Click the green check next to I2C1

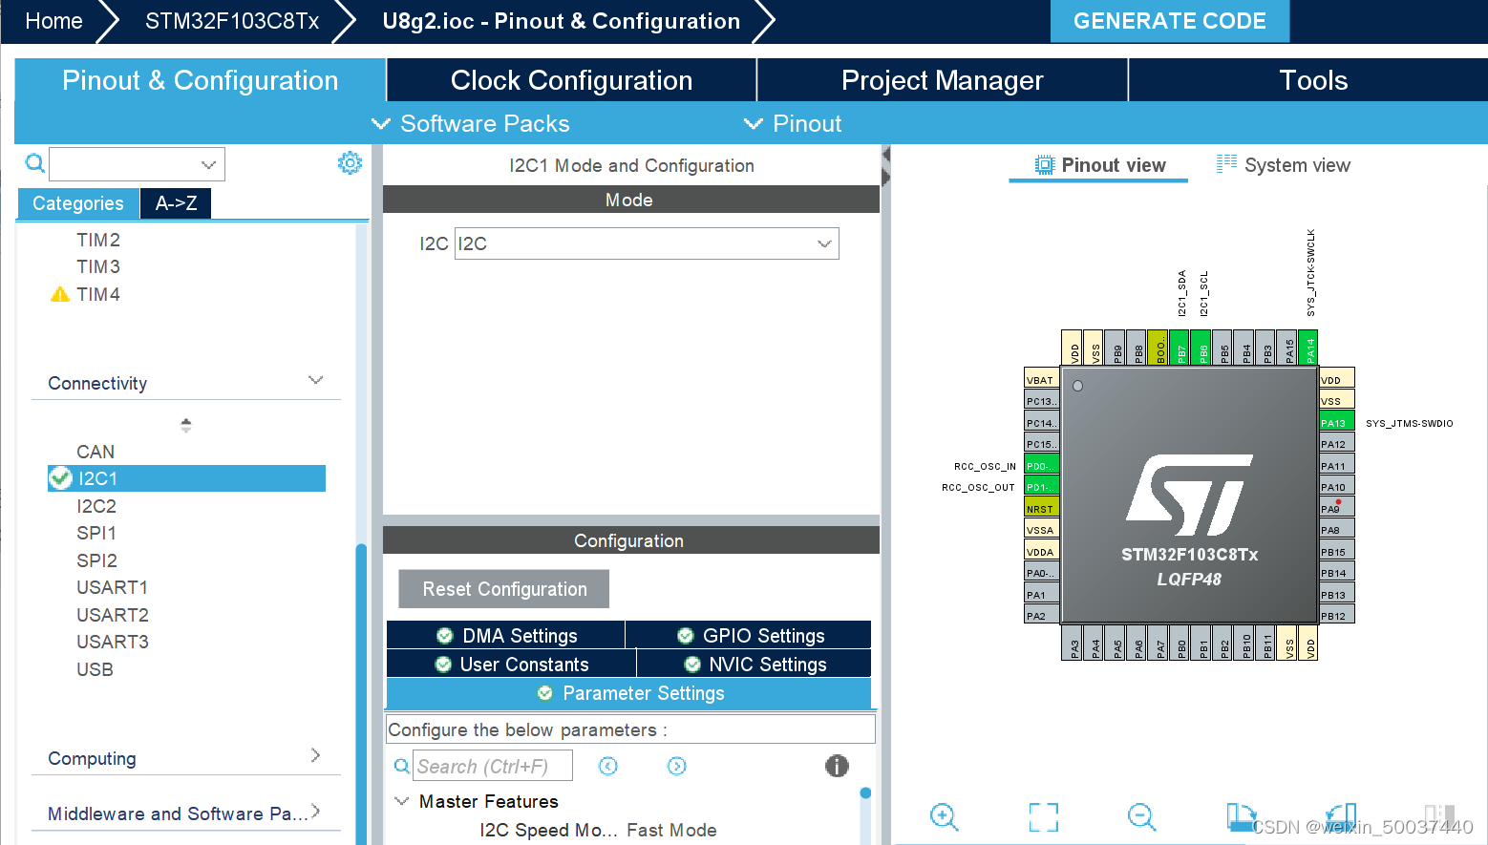pyautogui.click(x=60, y=477)
